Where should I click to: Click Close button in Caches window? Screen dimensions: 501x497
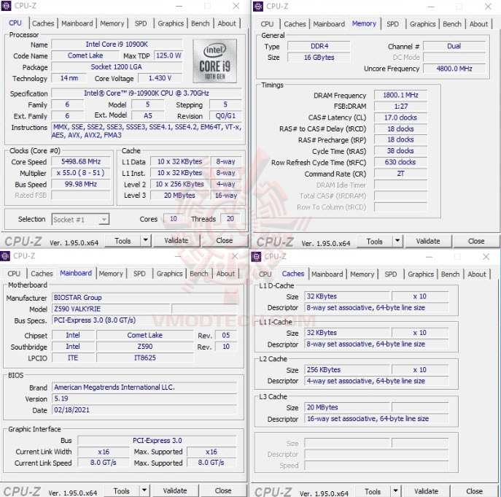coord(474,491)
